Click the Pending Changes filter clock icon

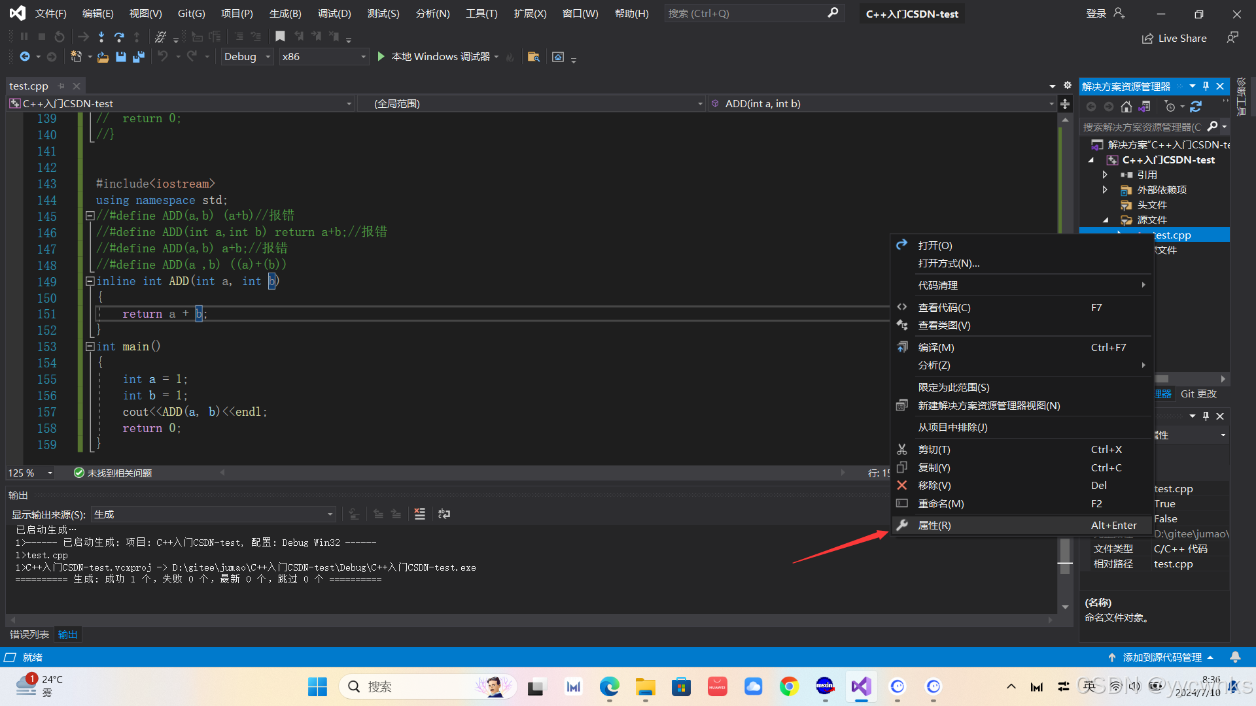click(x=1170, y=107)
